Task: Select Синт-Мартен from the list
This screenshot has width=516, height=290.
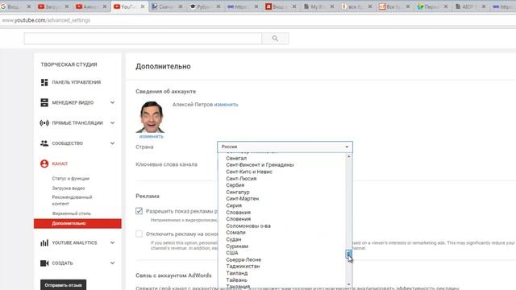Action: [x=242, y=199]
